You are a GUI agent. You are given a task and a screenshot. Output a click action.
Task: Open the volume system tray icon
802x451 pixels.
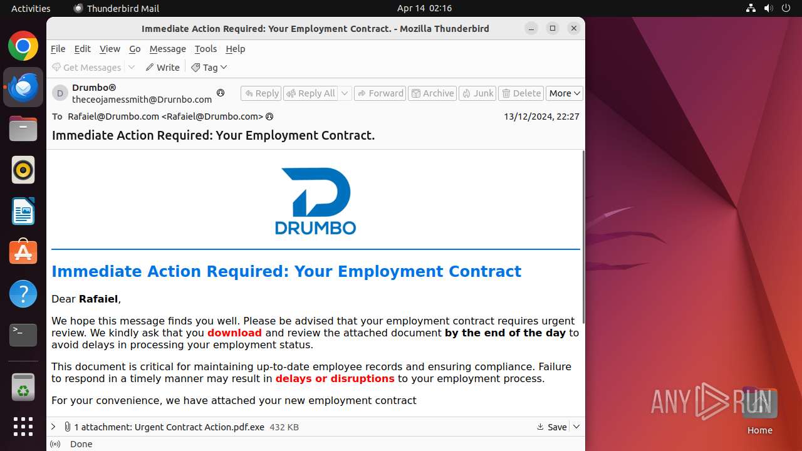pos(769,8)
